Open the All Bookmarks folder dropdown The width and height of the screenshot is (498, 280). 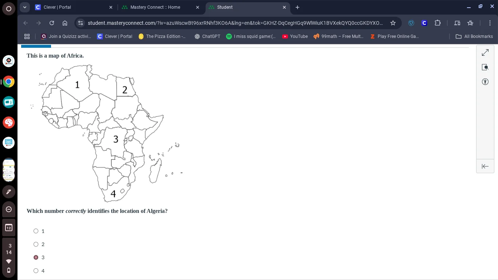click(x=474, y=36)
